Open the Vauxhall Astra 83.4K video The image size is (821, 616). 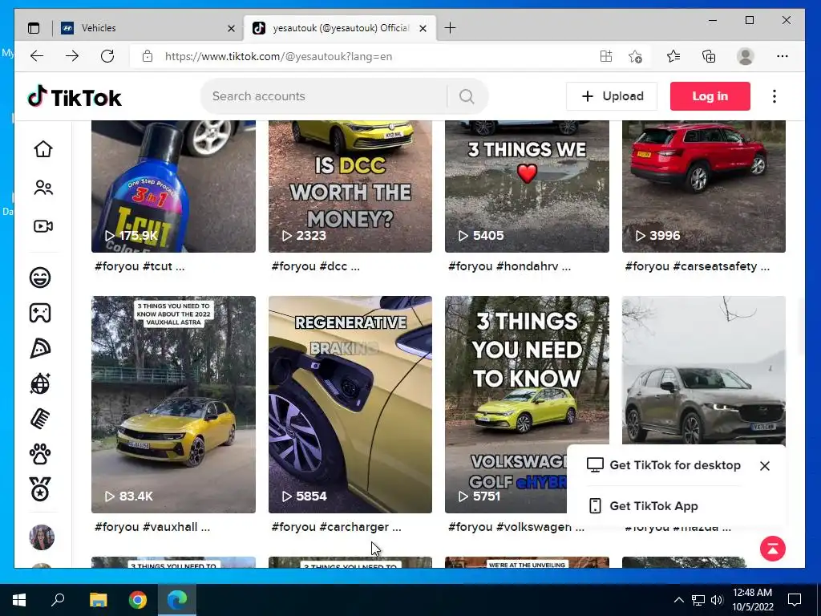pyautogui.click(x=173, y=404)
